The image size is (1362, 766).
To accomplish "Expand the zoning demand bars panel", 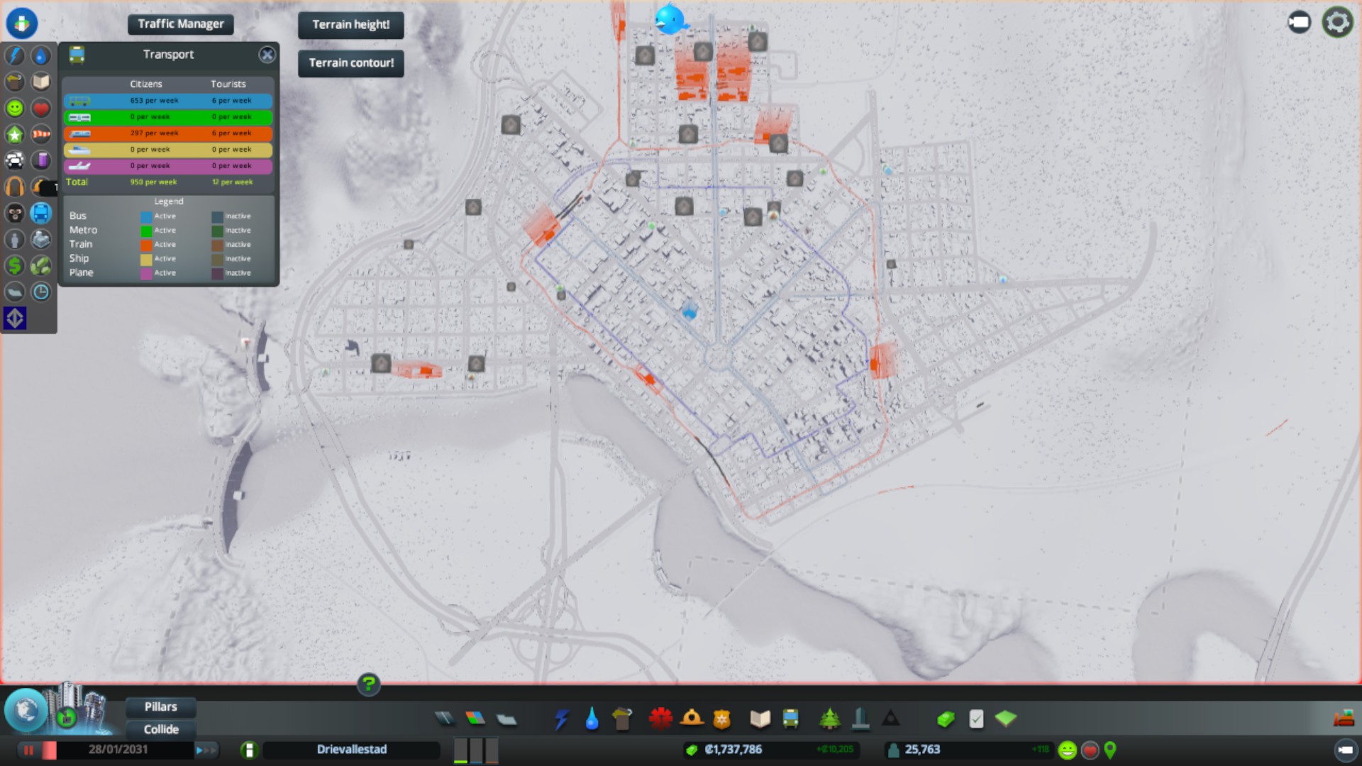I will [x=476, y=750].
